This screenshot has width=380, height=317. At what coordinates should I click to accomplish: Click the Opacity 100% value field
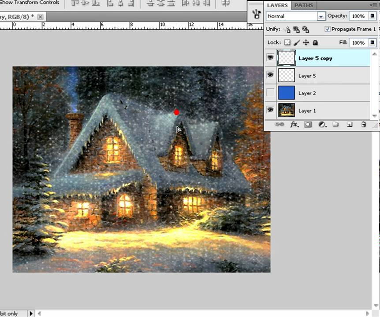click(x=359, y=16)
